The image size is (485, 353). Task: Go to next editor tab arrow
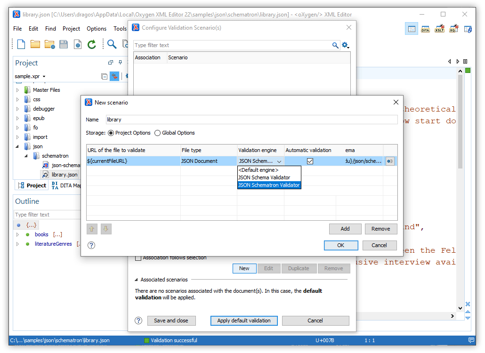pos(458,62)
